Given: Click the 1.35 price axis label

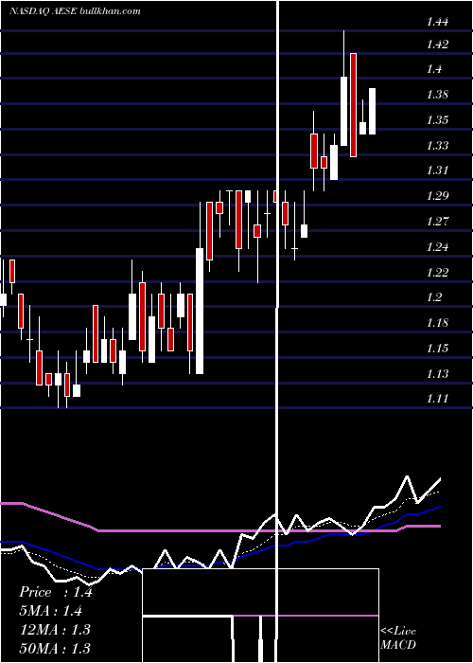Looking at the screenshot, I should (x=437, y=120).
